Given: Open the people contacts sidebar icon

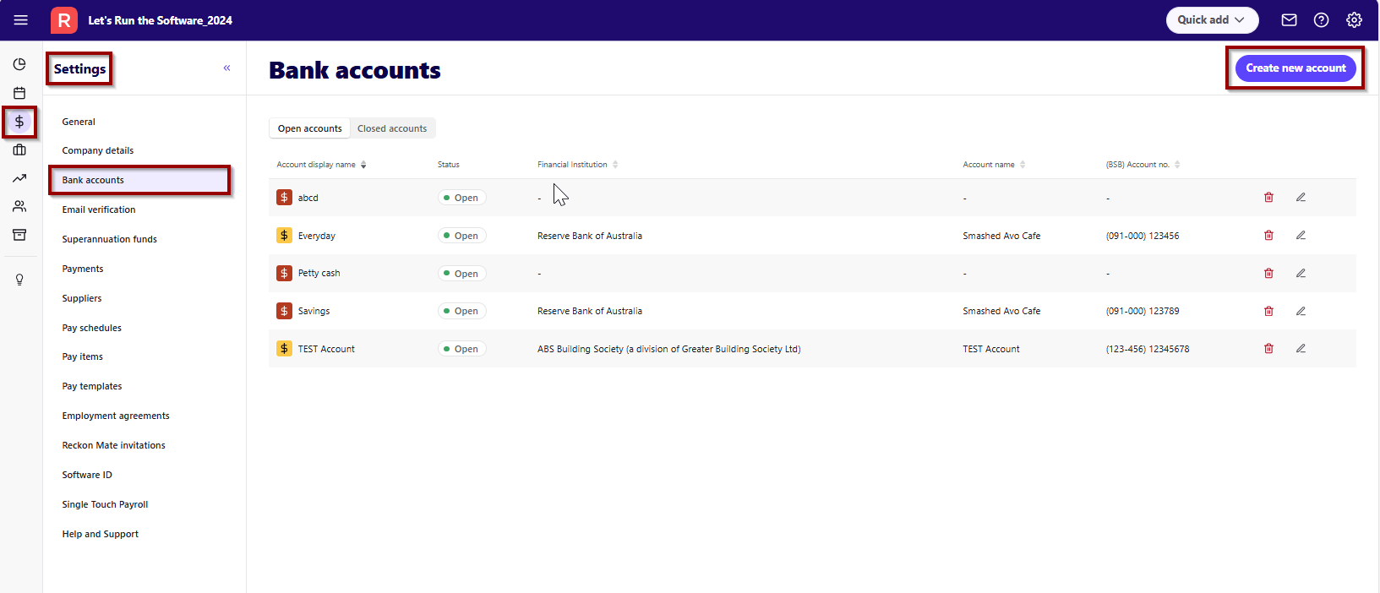Looking at the screenshot, I should (x=19, y=206).
